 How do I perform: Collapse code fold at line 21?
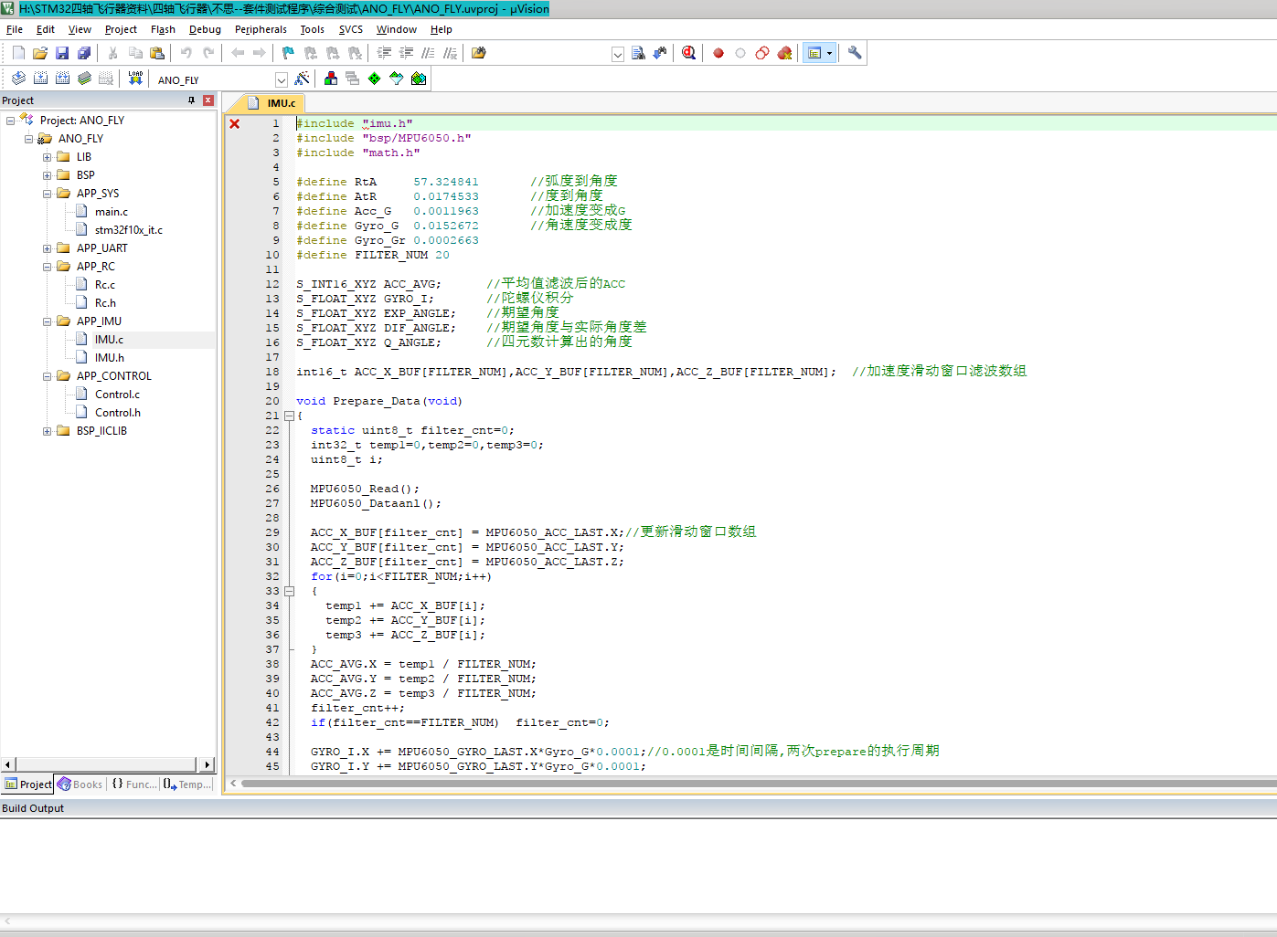tap(290, 416)
